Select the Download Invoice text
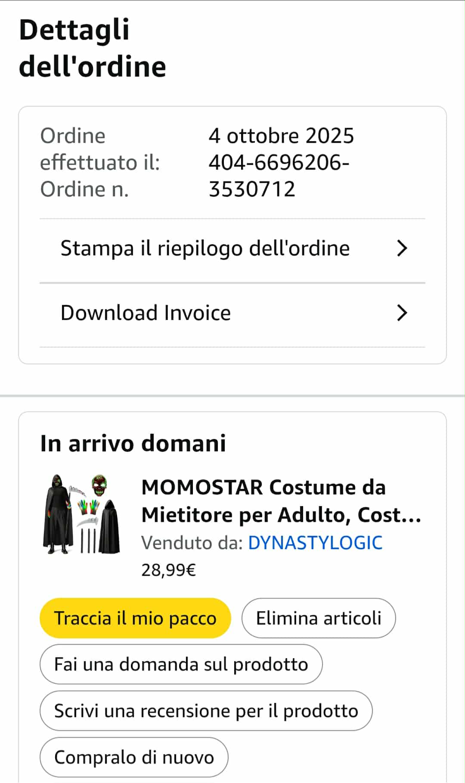The width and height of the screenshot is (465, 783). [x=146, y=313]
